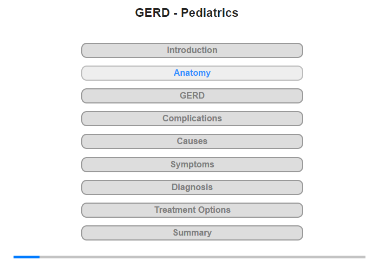Screen dimensions: 379x260
Task: Open the Diagnosis section
Action: pos(192,187)
